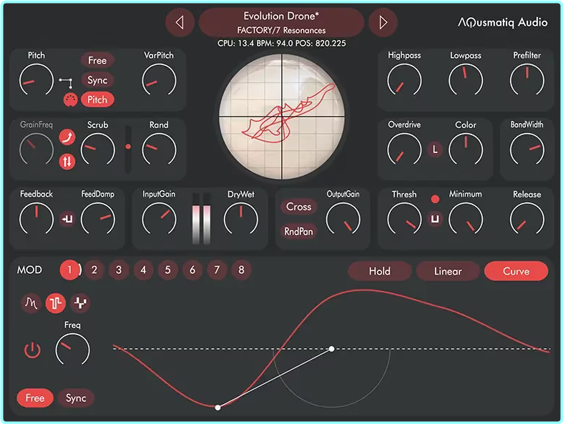Click the input level meter bars

point(201,219)
